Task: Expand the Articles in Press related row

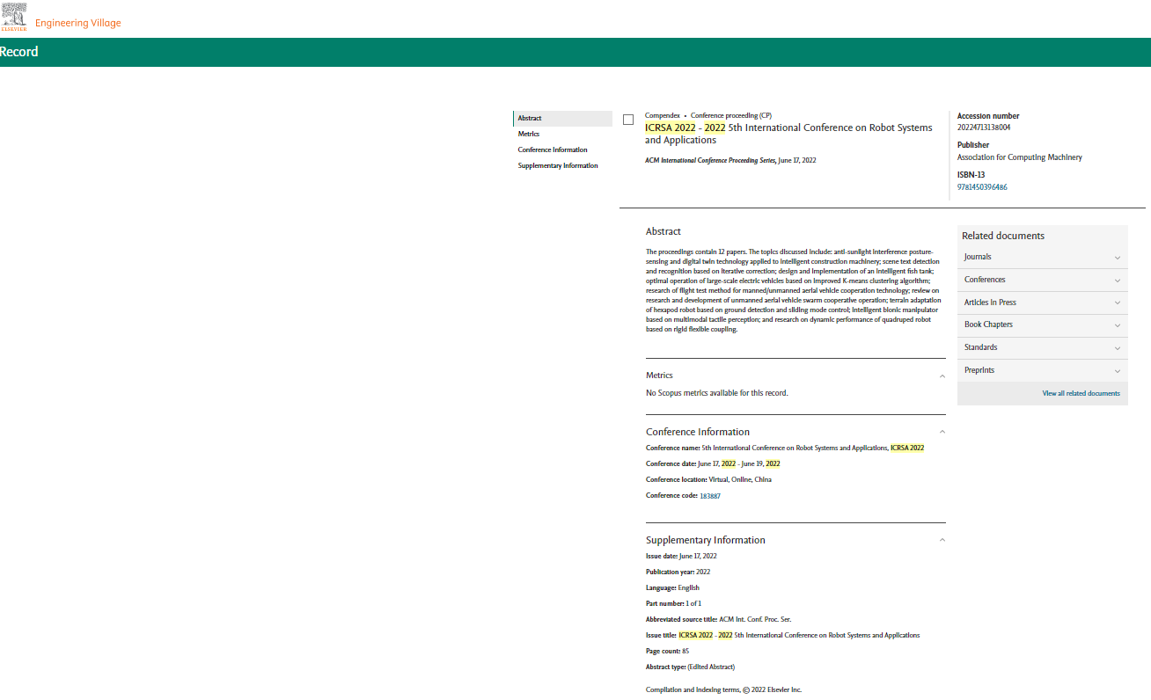Action: pos(1043,303)
